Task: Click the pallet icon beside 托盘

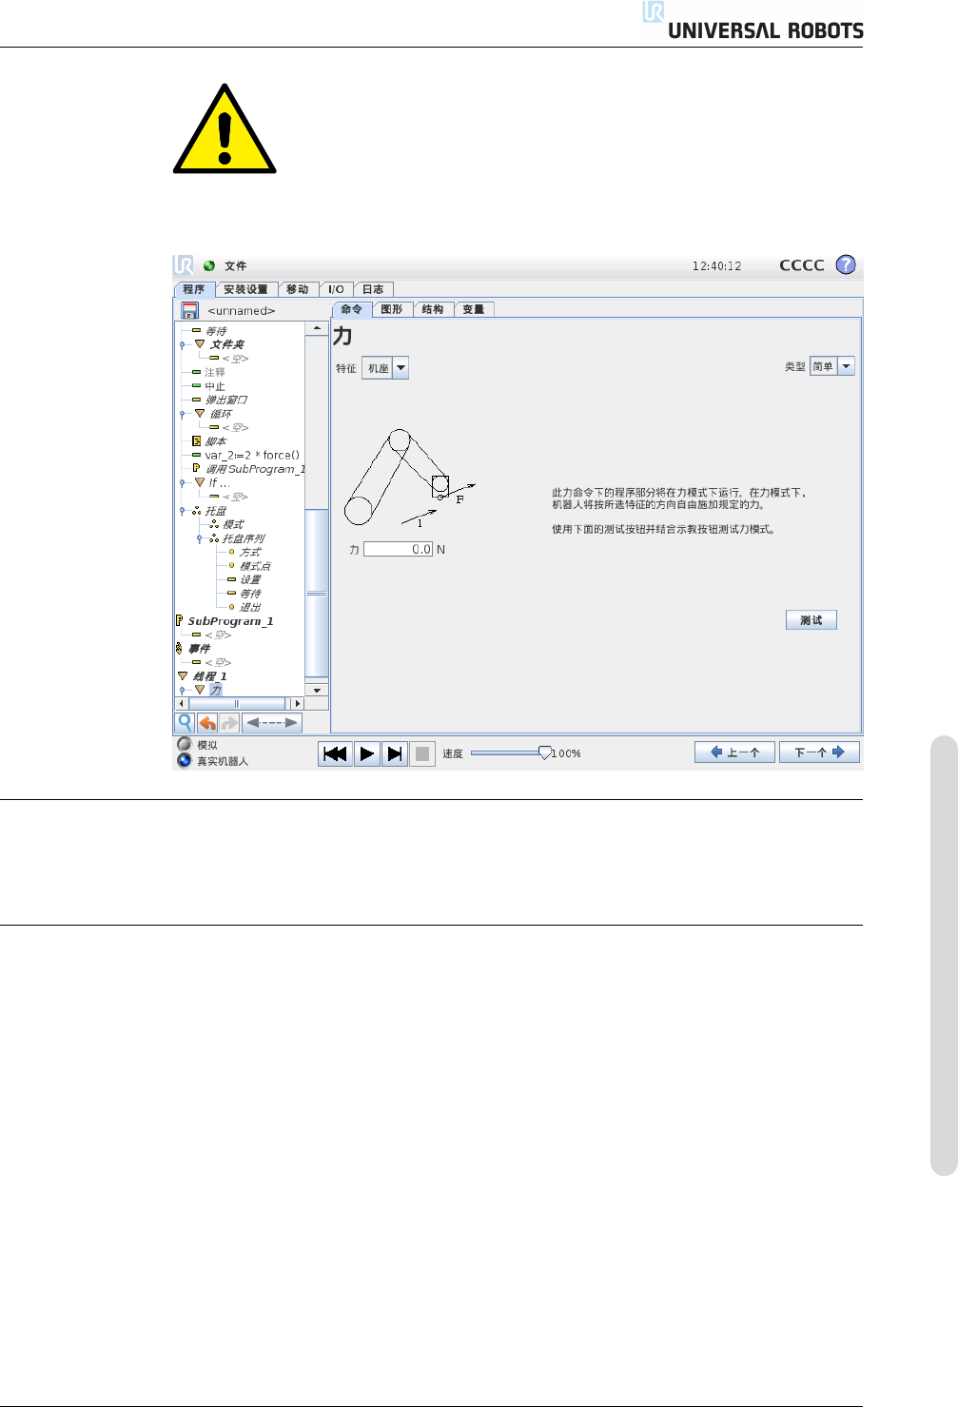Action: click(196, 511)
